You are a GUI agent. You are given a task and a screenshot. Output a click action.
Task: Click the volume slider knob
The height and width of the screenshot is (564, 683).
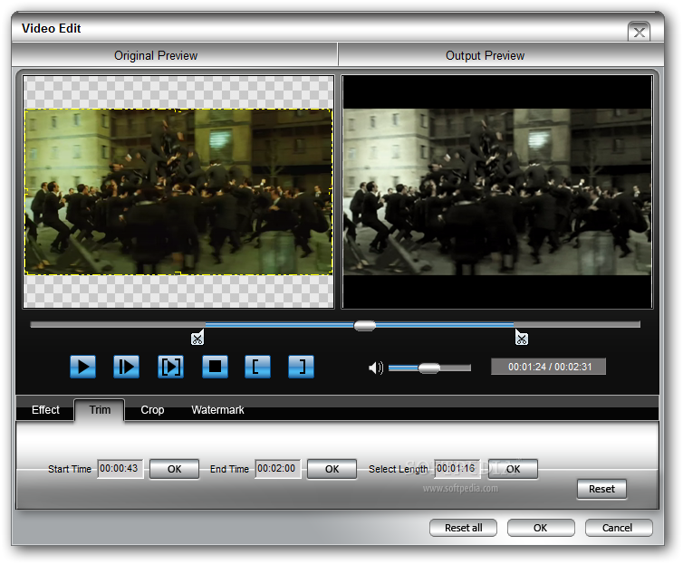(429, 368)
